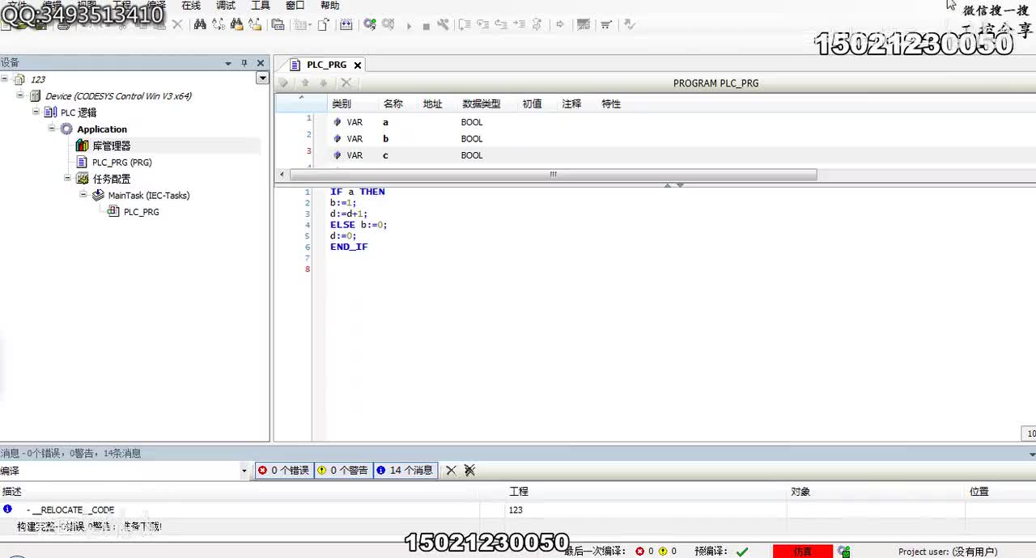Screen dimensions: 1036x558
Task: Click the clear all messages crossed icon
Action: click(x=469, y=470)
